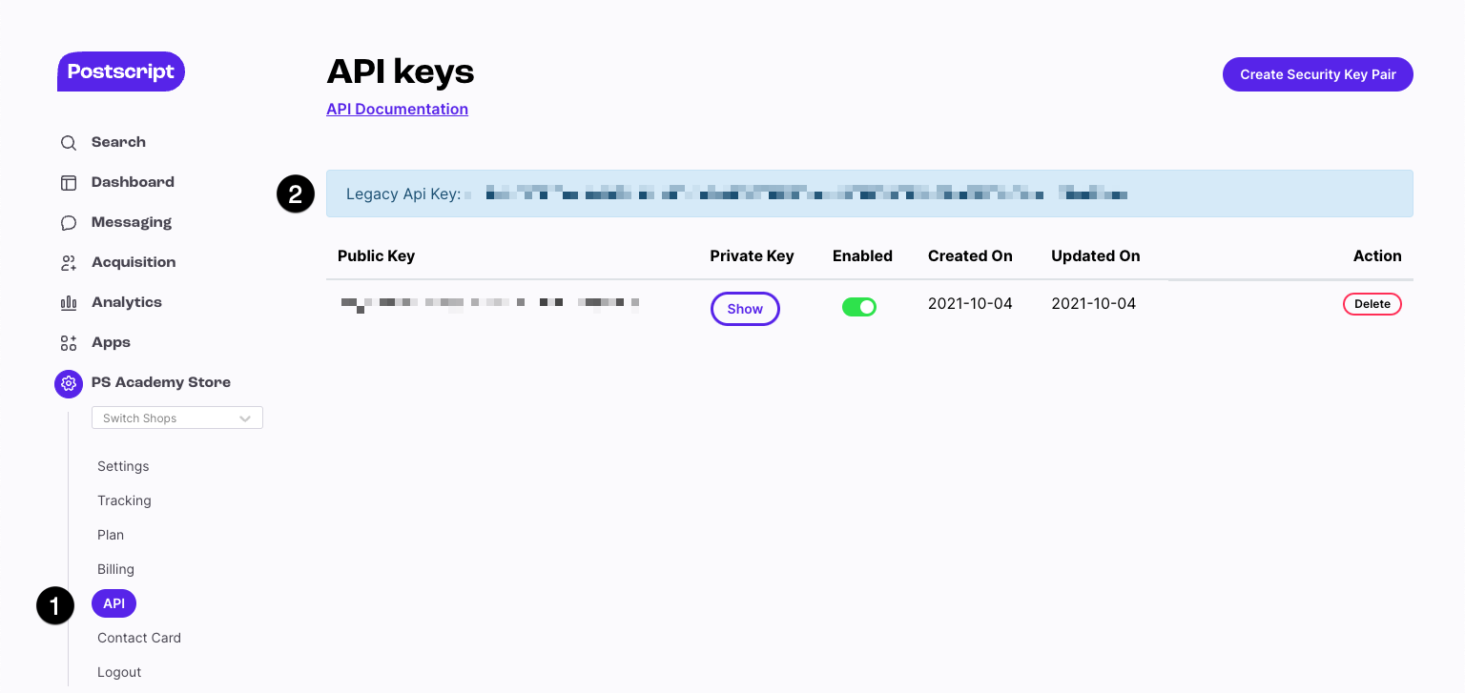The height and width of the screenshot is (693, 1465).
Task: Open the Billing page
Action: coord(115,569)
